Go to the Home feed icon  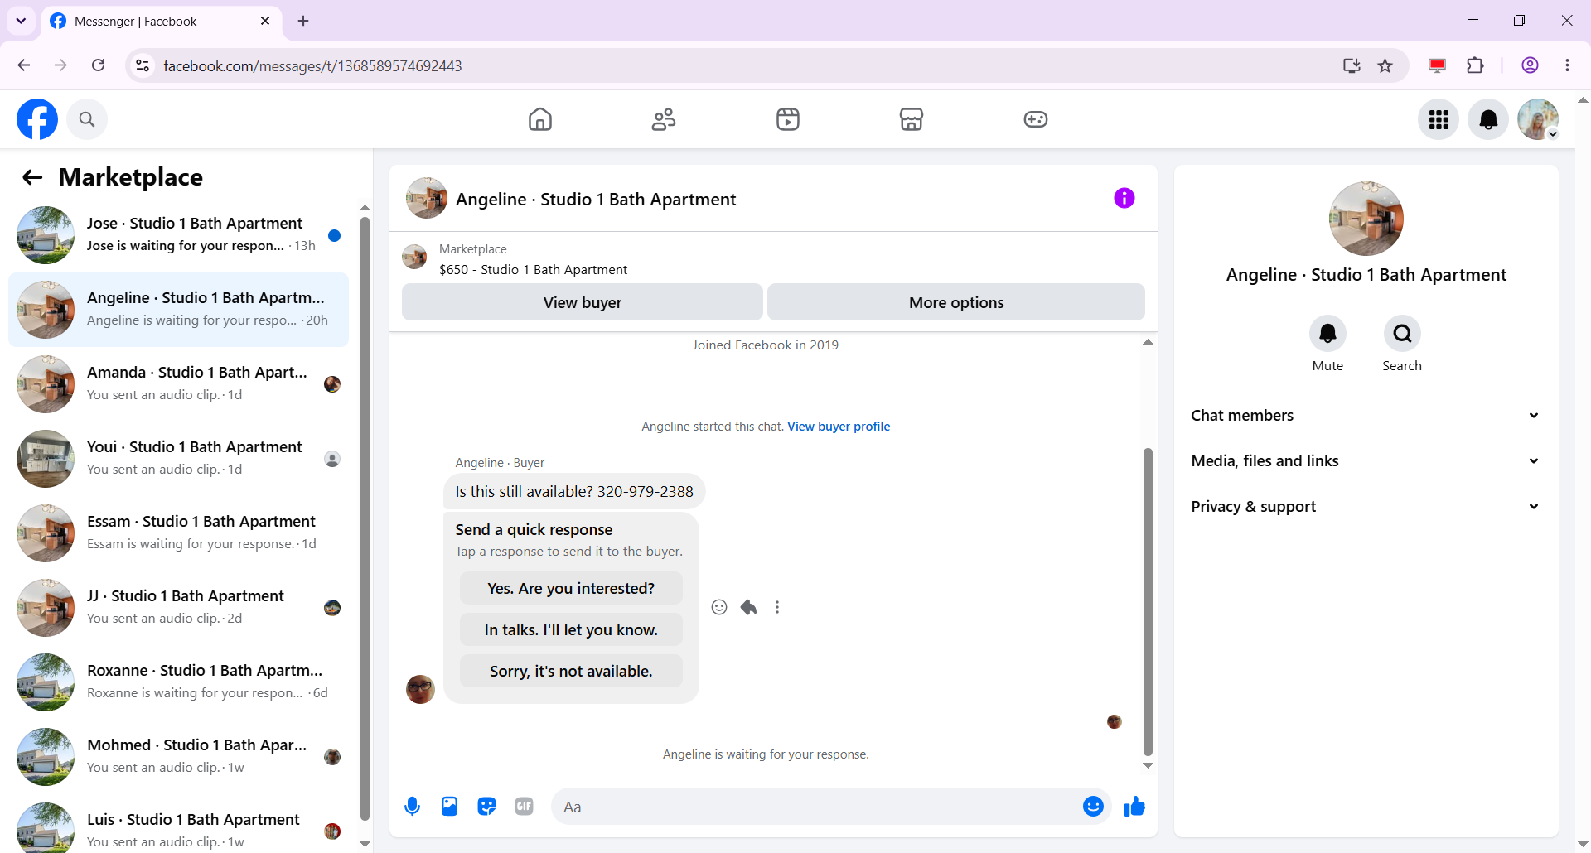(540, 119)
